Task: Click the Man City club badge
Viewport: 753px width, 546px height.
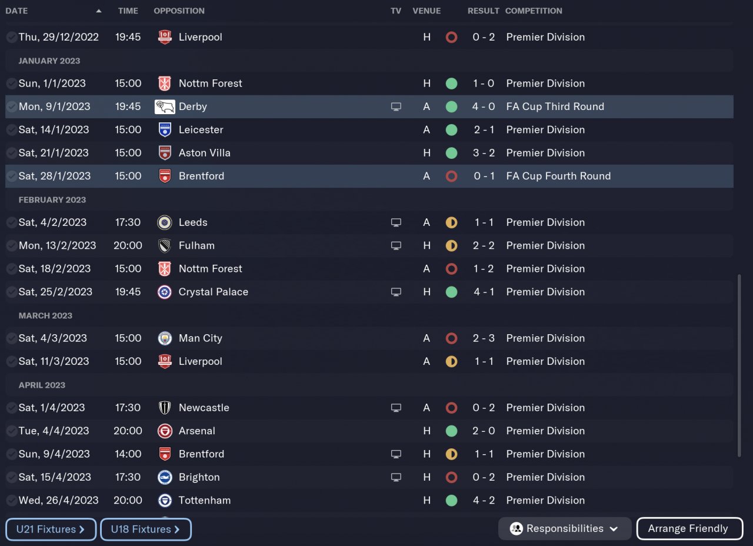Action: pyautogui.click(x=165, y=338)
